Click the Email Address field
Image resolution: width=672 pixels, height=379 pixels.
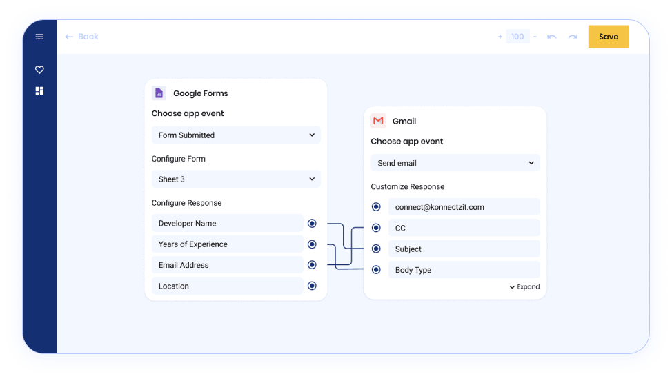coord(227,265)
